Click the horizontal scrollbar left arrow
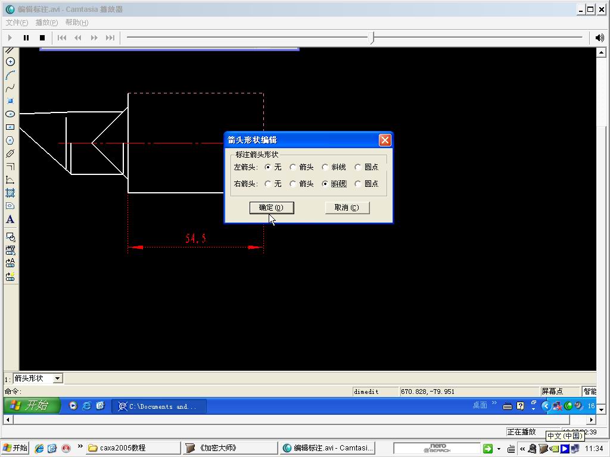 [x=8, y=420]
